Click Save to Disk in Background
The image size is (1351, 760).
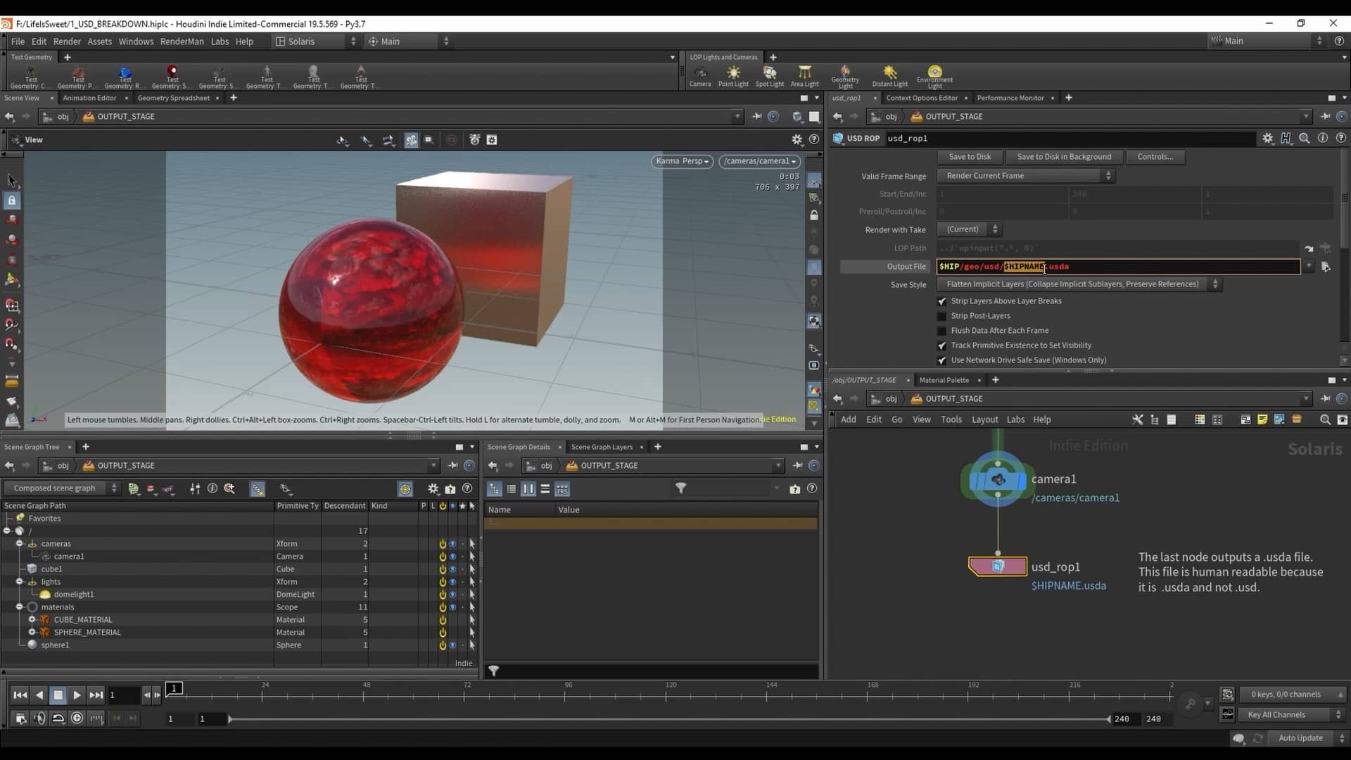pos(1064,156)
